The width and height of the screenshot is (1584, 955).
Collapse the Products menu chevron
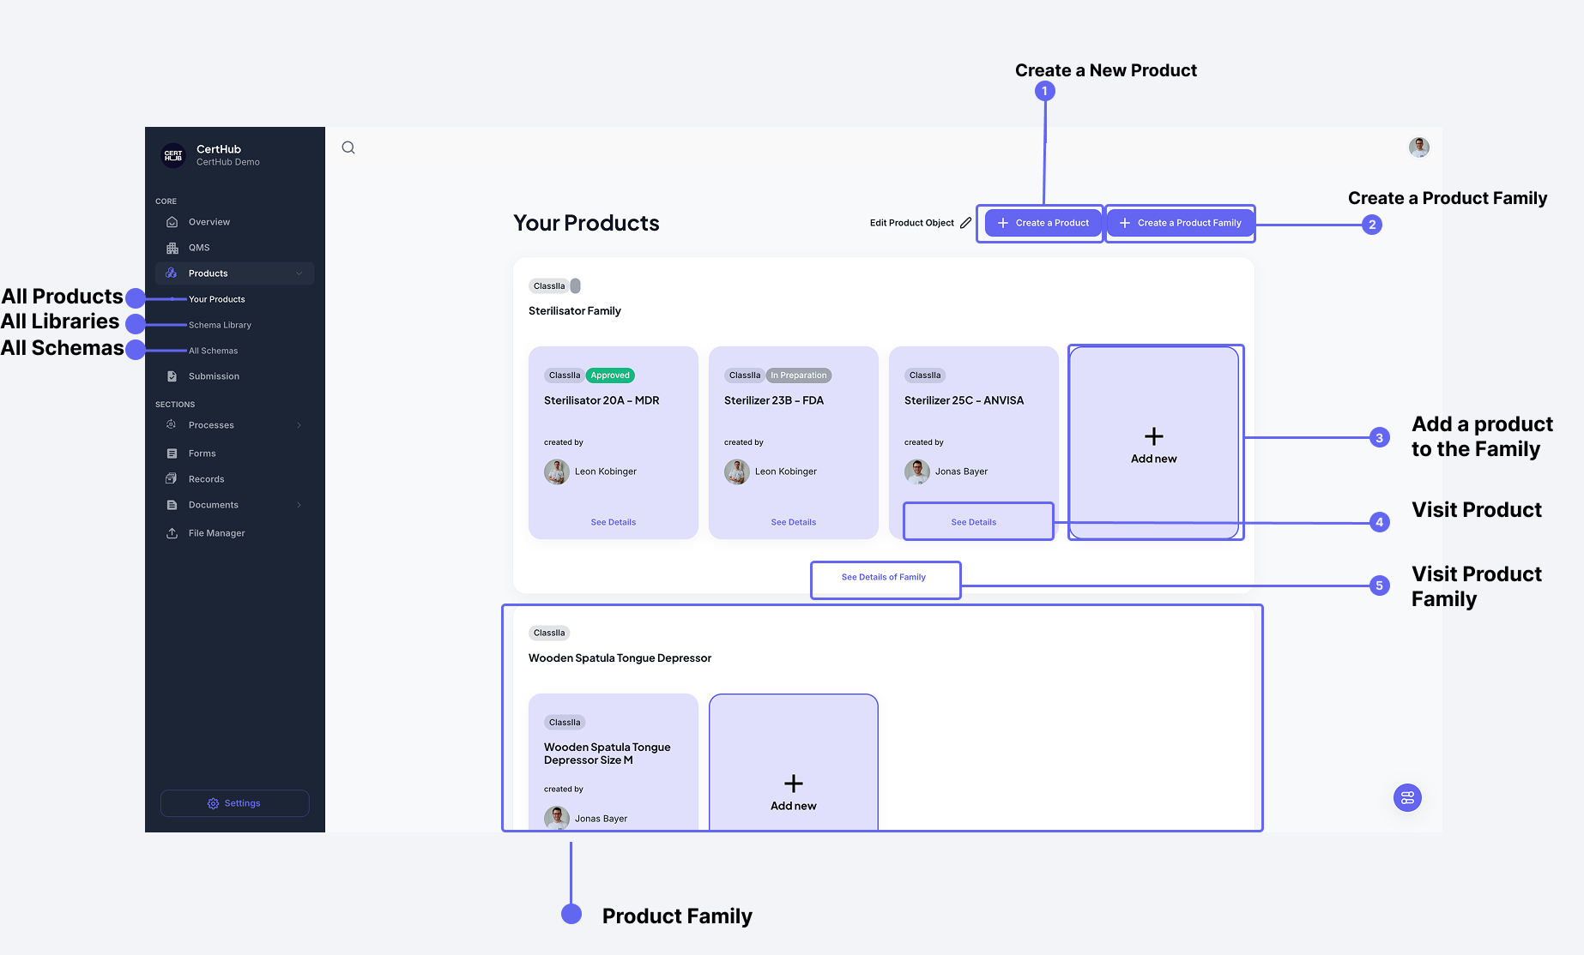point(299,273)
